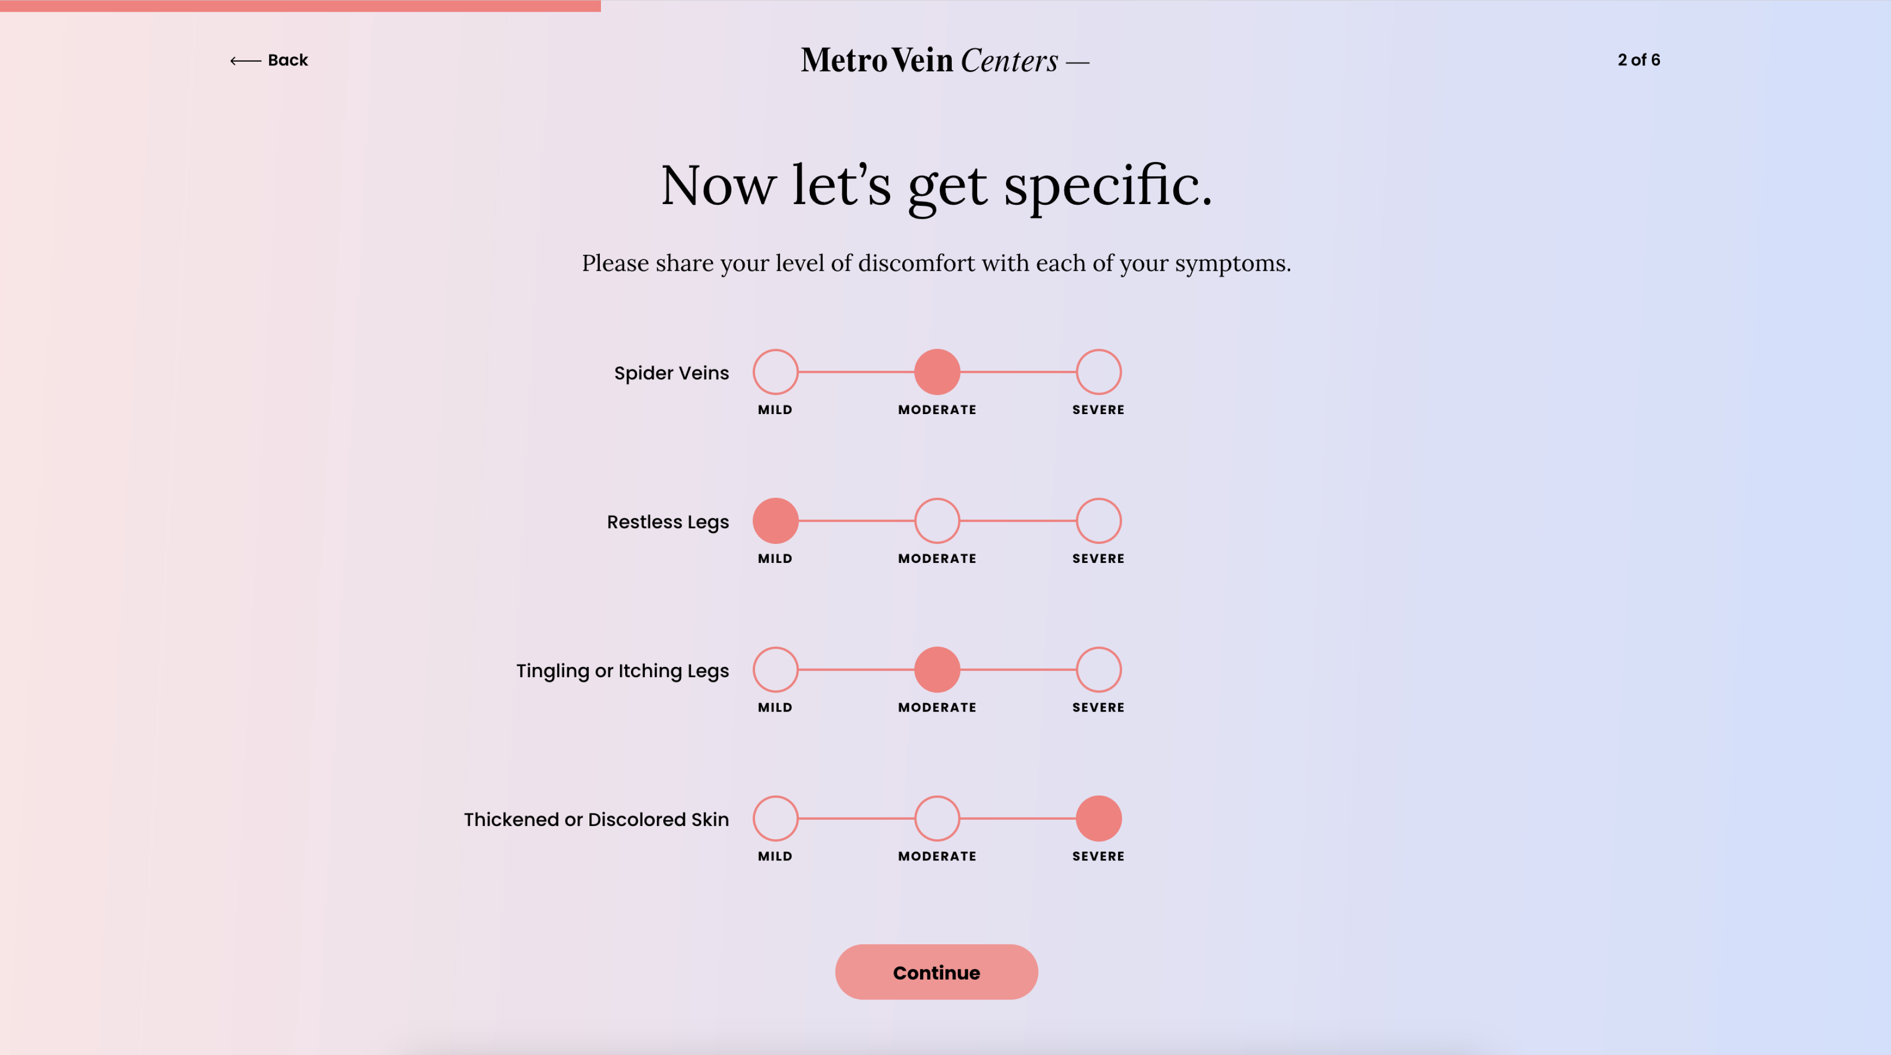1891x1055 pixels.
Task: Rate Restless Legs as Severe
Action: pos(1098,521)
